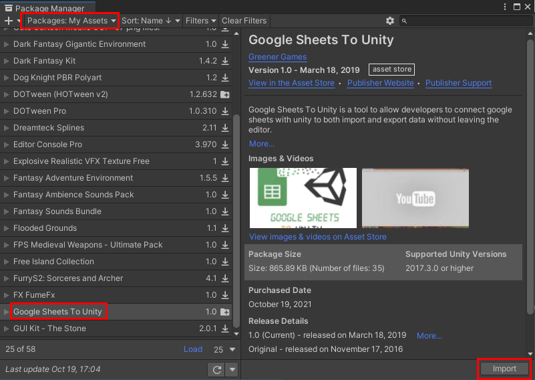535x380 pixels.
Task: Click View images & videos on Asset Store
Action: [x=318, y=237]
